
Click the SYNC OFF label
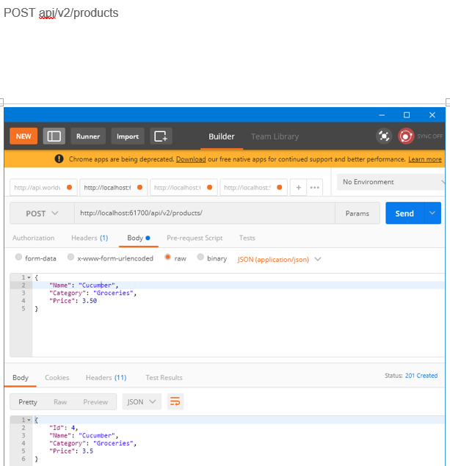tap(429, 136)
